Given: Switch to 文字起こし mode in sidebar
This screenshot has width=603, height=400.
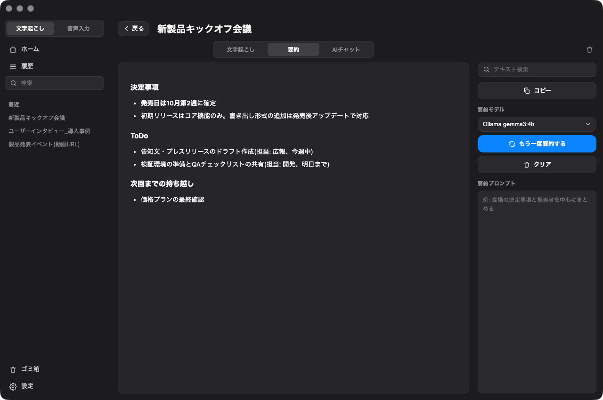Looking at the screenshot, I should click(30, 28).
